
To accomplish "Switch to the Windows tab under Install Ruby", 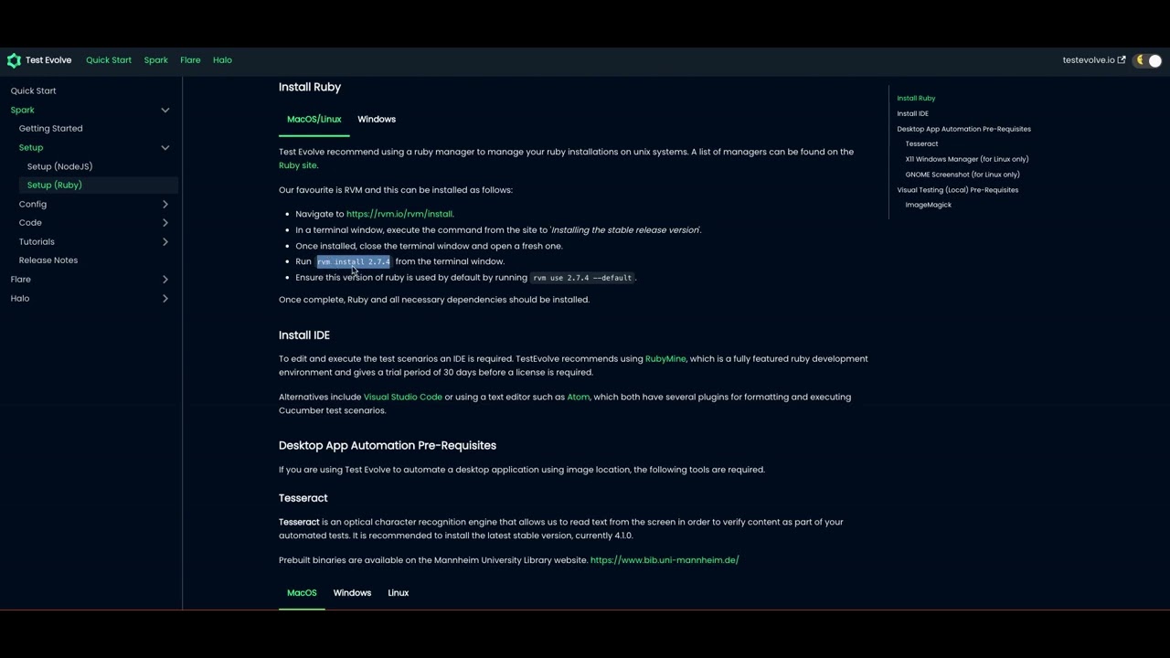I will pos(377,119).
